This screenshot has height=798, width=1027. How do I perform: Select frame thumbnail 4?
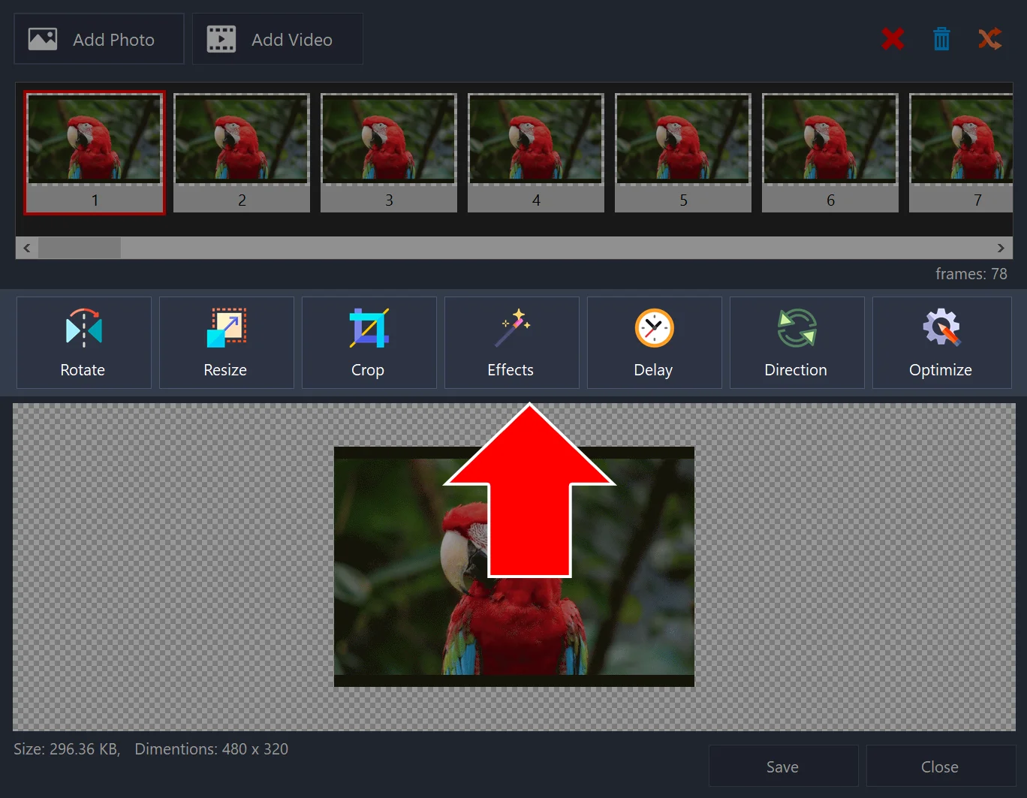(x=536, y=153)
